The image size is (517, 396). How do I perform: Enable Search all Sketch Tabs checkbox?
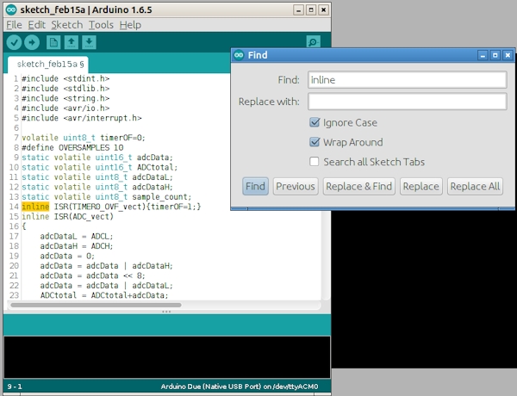pyautogui.click(x=315, y=162)
